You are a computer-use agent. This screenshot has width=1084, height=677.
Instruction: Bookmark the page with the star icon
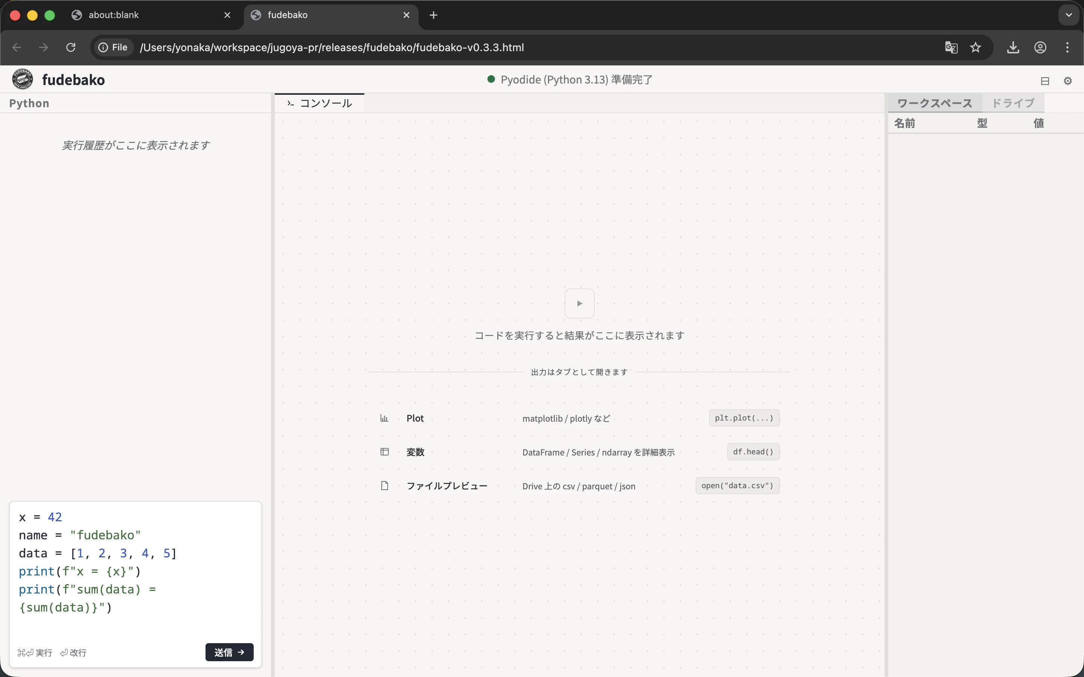(976, 47)
